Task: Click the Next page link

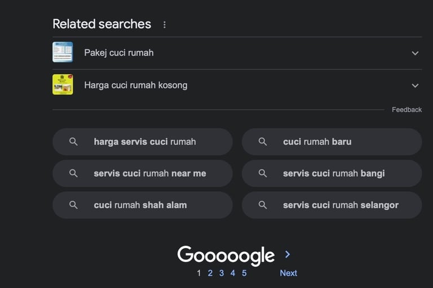Action: [288, 273]
